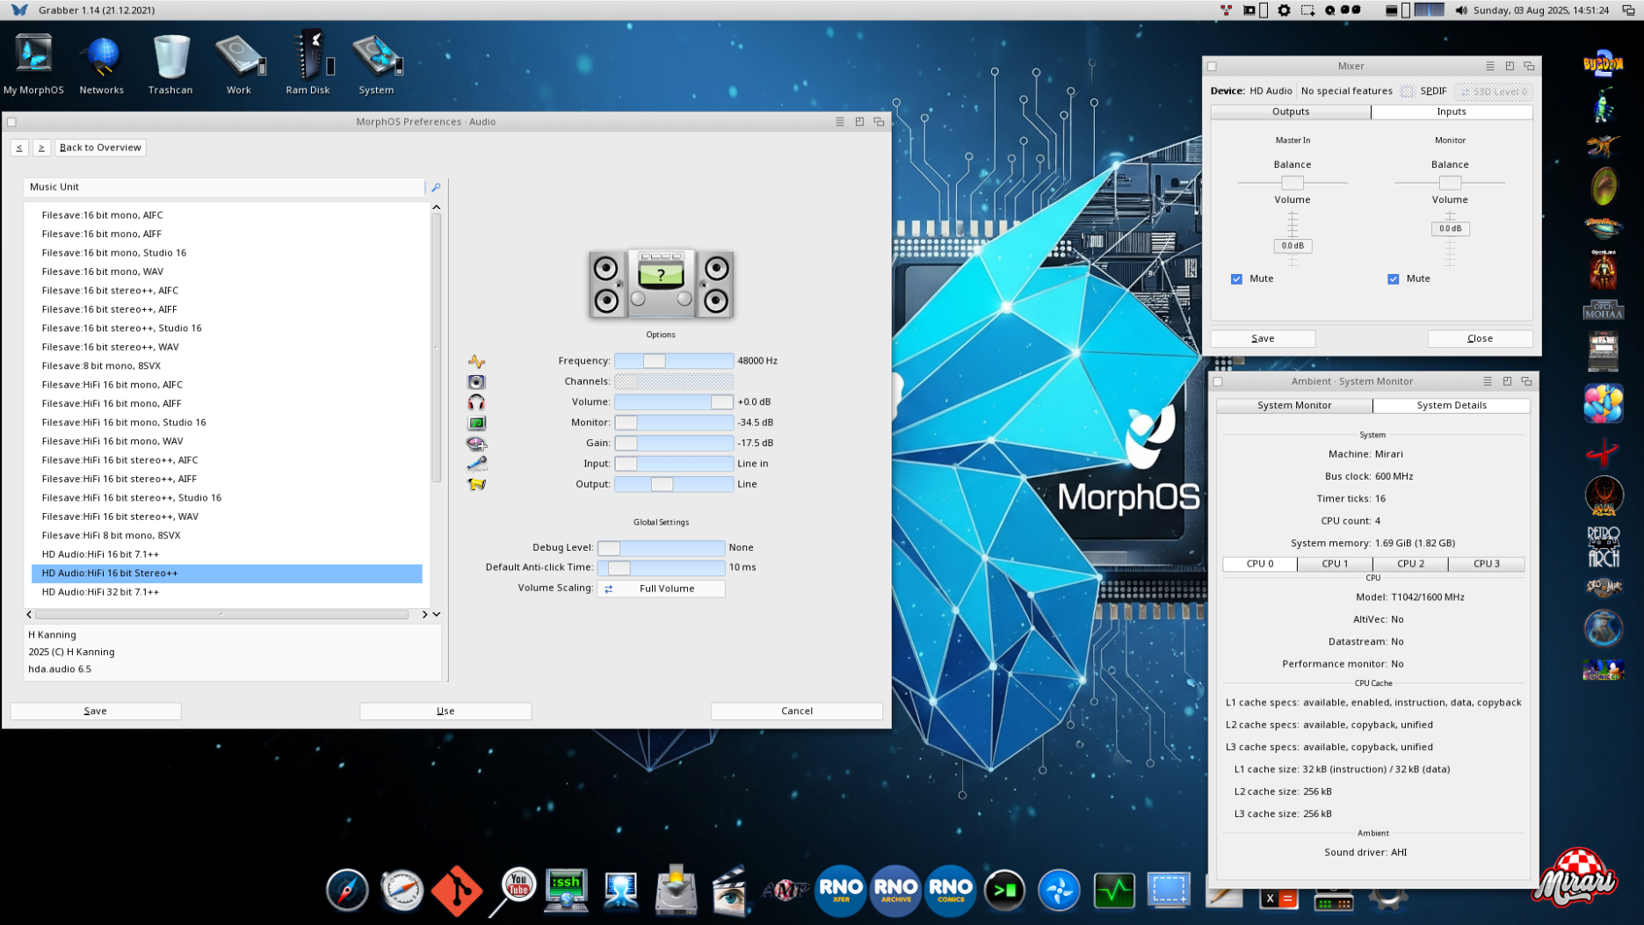This screenshot has width=1644, height=925.
Task: Click the speaker volume icon in top bar
Action: 1460,11
